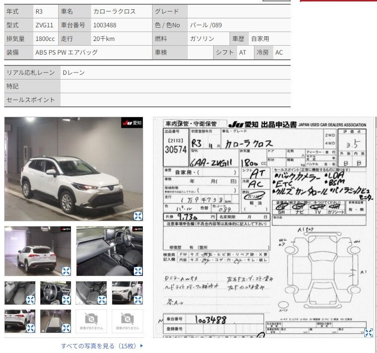Select the color value パール /089
Screen dimensions: 377x353
coord(206,25)
